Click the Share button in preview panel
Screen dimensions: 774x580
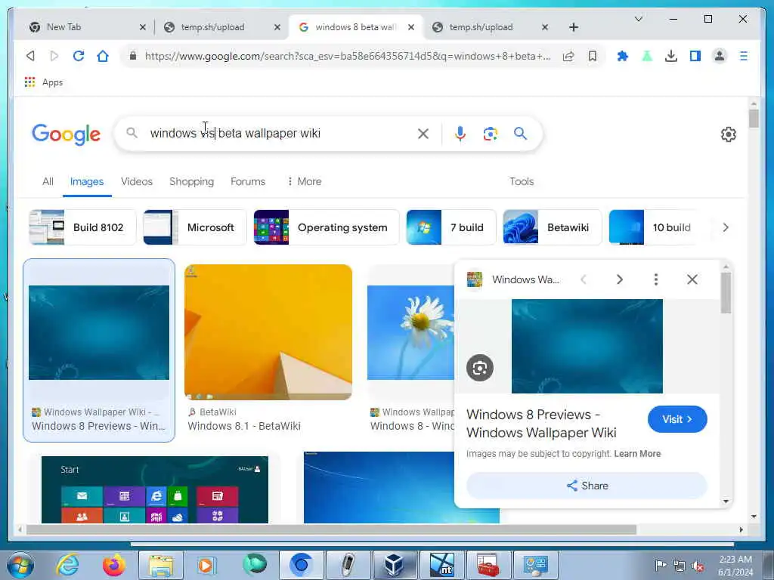click(x=587, y=486)
